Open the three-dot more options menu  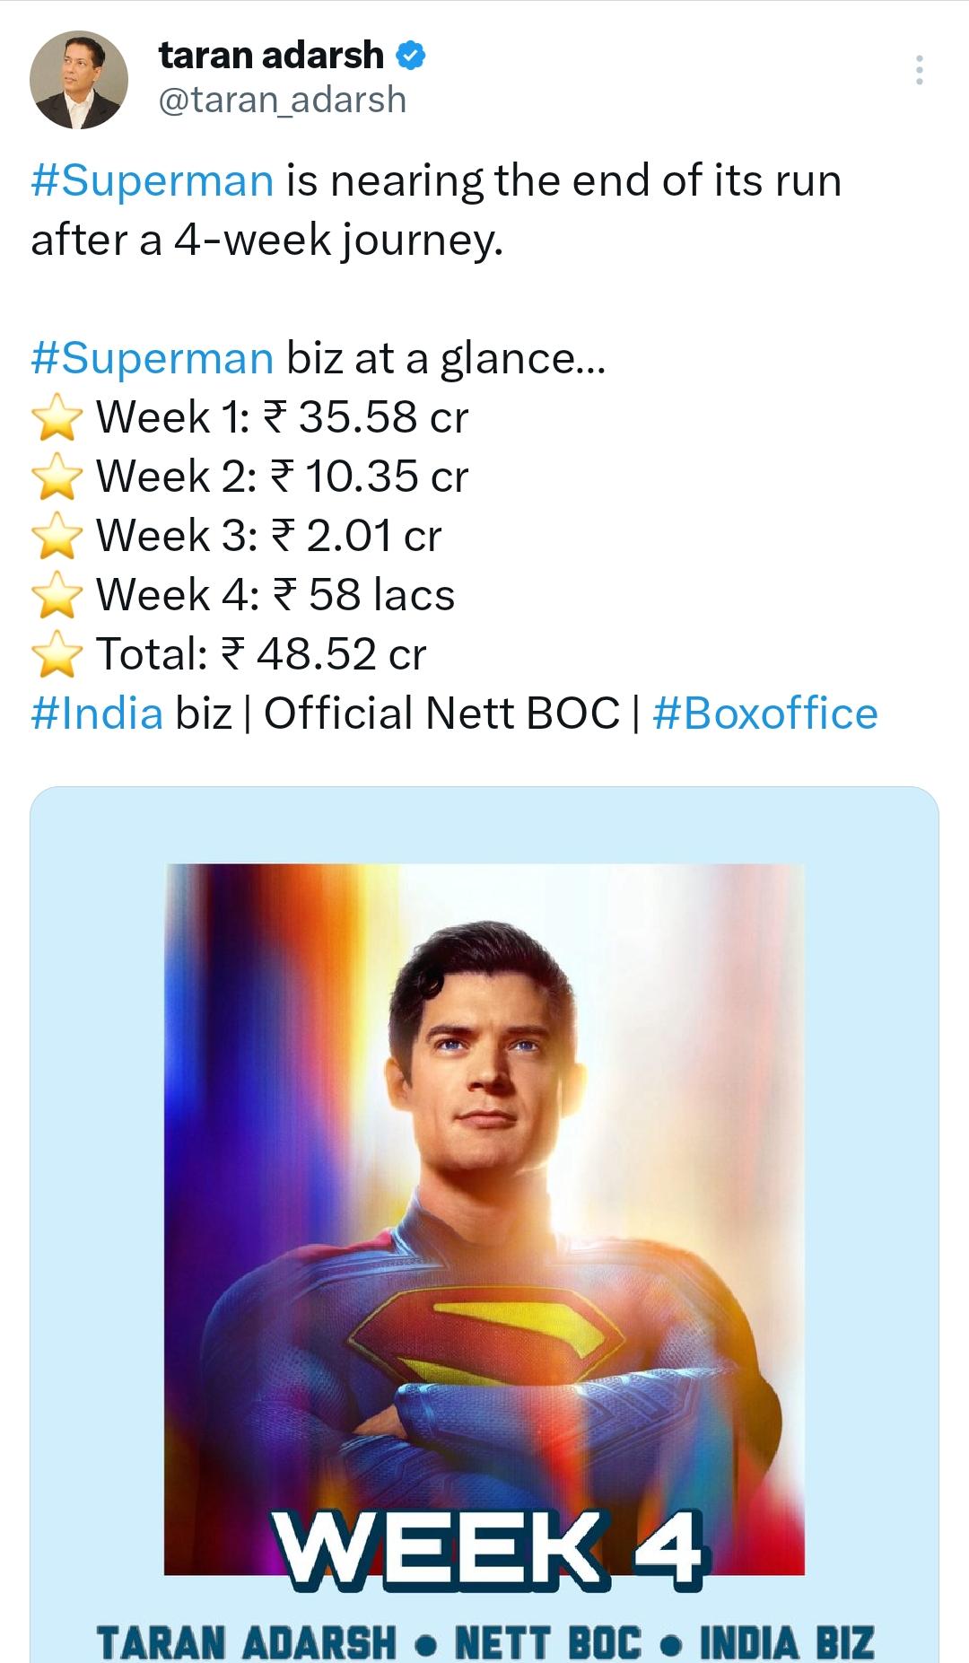919,70
